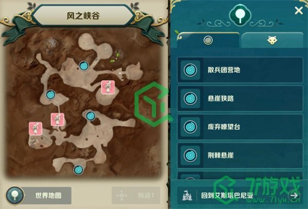Screen dimensions: 308x209
Task: Close the map panel with X
Action: click(x=299, y=11)
